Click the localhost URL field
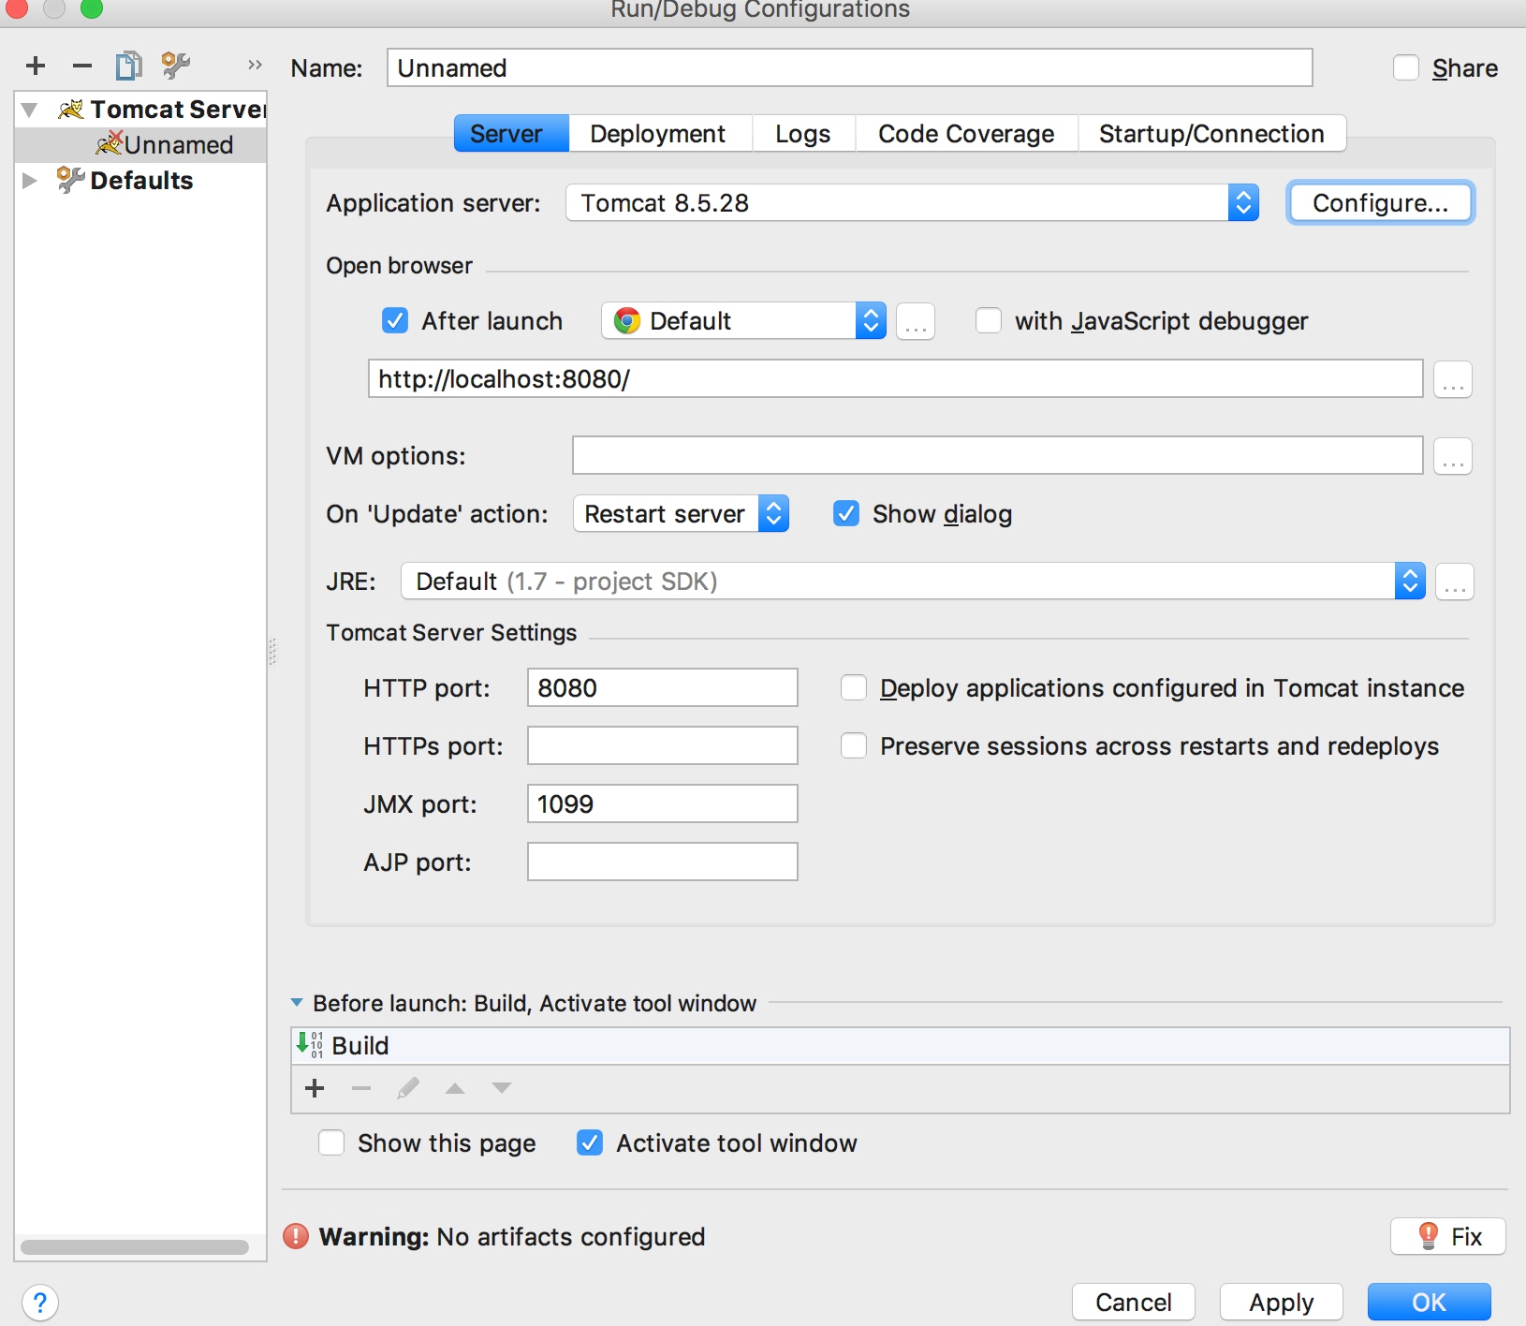 [x=896, y=379]
